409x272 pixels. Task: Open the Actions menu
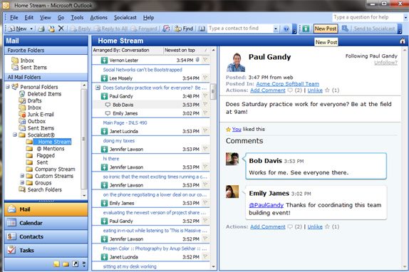pos(98,18)
